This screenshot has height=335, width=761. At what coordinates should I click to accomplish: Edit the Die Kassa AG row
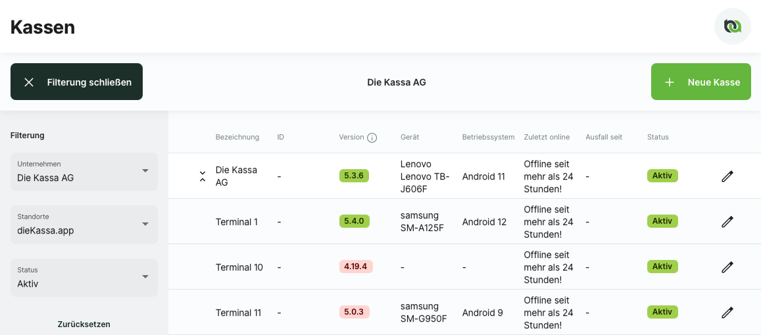tap(727, 176)
